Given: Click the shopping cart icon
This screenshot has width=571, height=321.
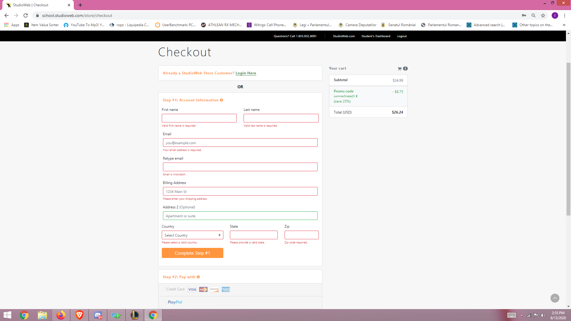Looking at the screenshot, I should (399, 69).
